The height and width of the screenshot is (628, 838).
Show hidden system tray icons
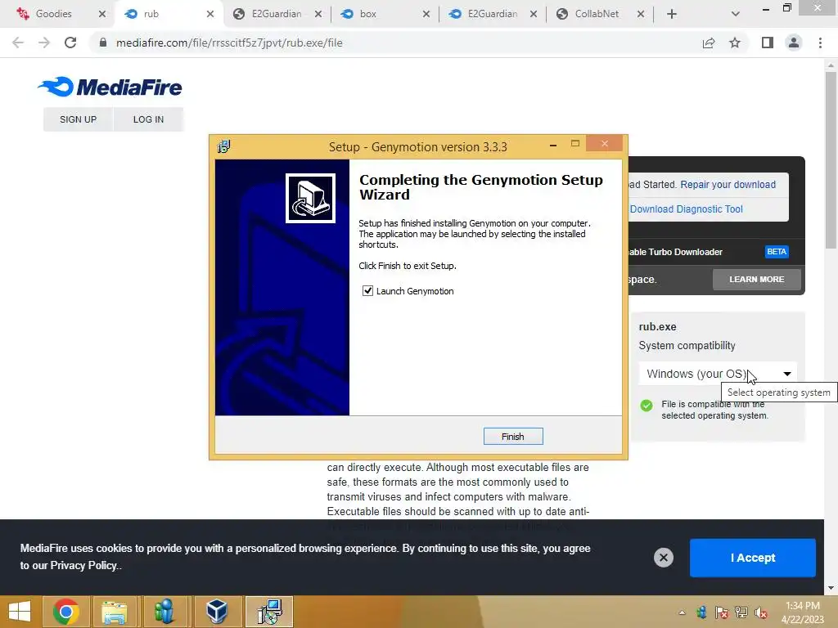(682, 612)
